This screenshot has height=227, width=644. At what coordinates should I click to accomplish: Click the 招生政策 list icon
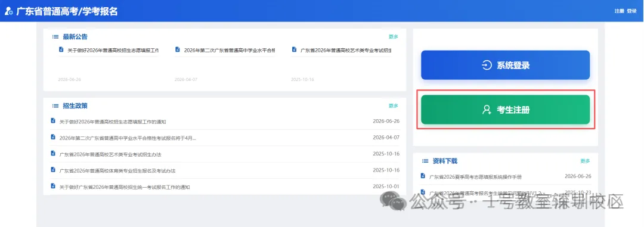(x=55, y=105)
